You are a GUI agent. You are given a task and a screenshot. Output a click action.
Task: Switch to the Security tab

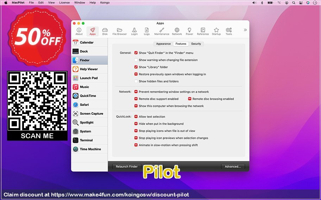[x=196, y=44]
